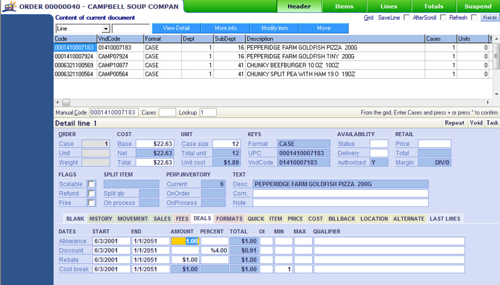
Task: Click the grid's vertical scrollbar thumb
Action: [497, 56]
